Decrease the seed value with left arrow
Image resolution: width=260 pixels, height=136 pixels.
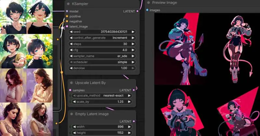click(71, 32)
